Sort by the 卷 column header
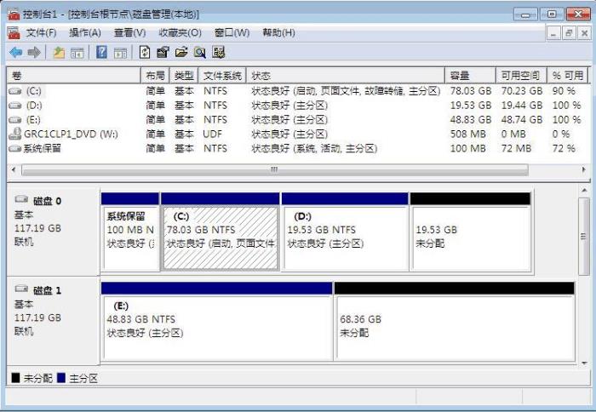The width and height of the screenshot is (596, 412). tap(74, 76)
